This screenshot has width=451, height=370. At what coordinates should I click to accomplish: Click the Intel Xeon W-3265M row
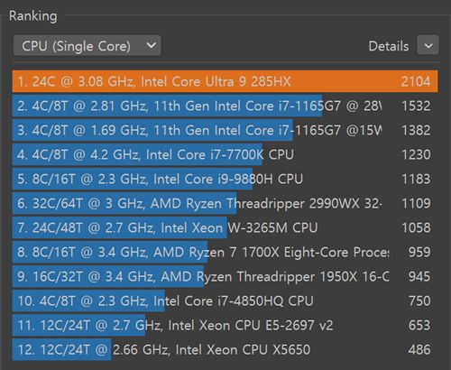(225, 227)
